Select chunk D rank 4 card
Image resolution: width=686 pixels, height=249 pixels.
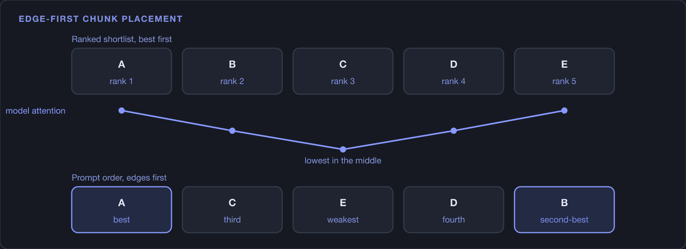(454, 71)
